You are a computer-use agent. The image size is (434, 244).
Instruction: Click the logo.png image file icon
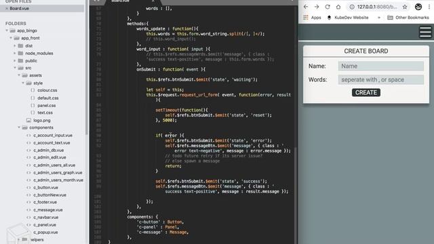pos(28,121)
